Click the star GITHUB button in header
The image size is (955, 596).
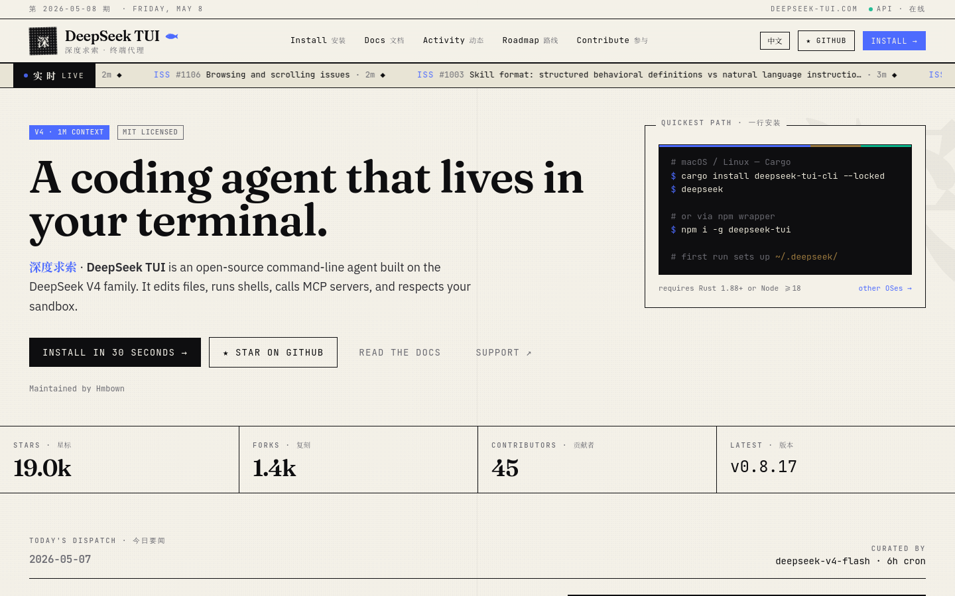pos(826,41)
